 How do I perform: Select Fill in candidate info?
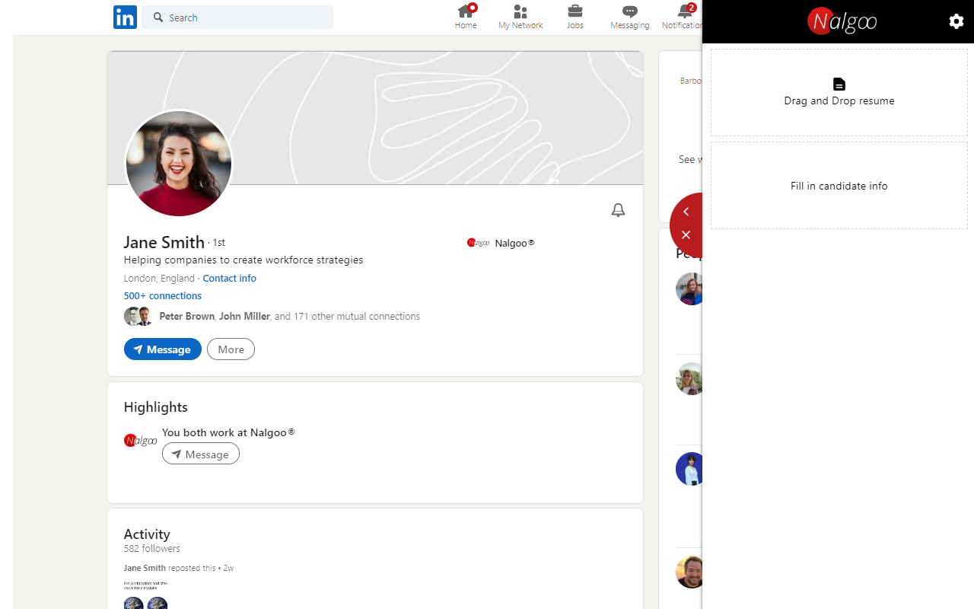(839, 186)
